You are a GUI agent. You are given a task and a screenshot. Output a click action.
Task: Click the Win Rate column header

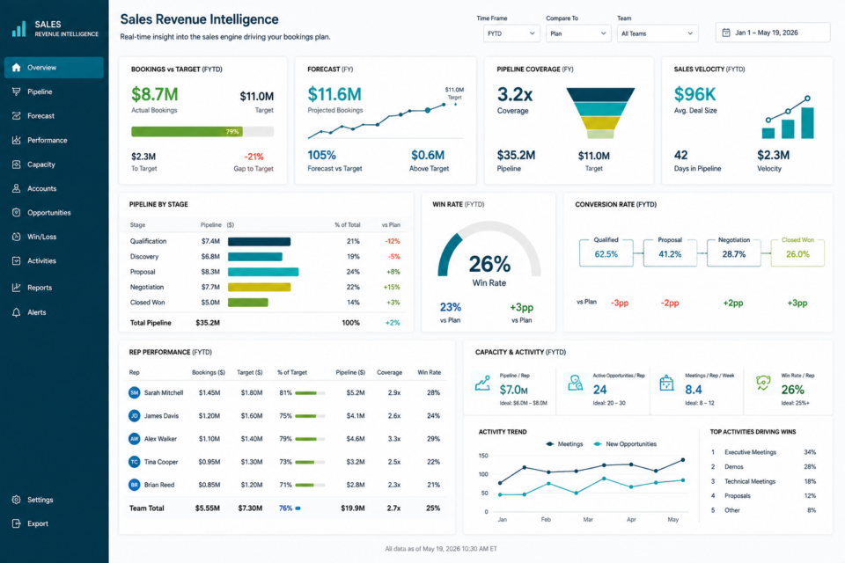[x=429, y=372]
